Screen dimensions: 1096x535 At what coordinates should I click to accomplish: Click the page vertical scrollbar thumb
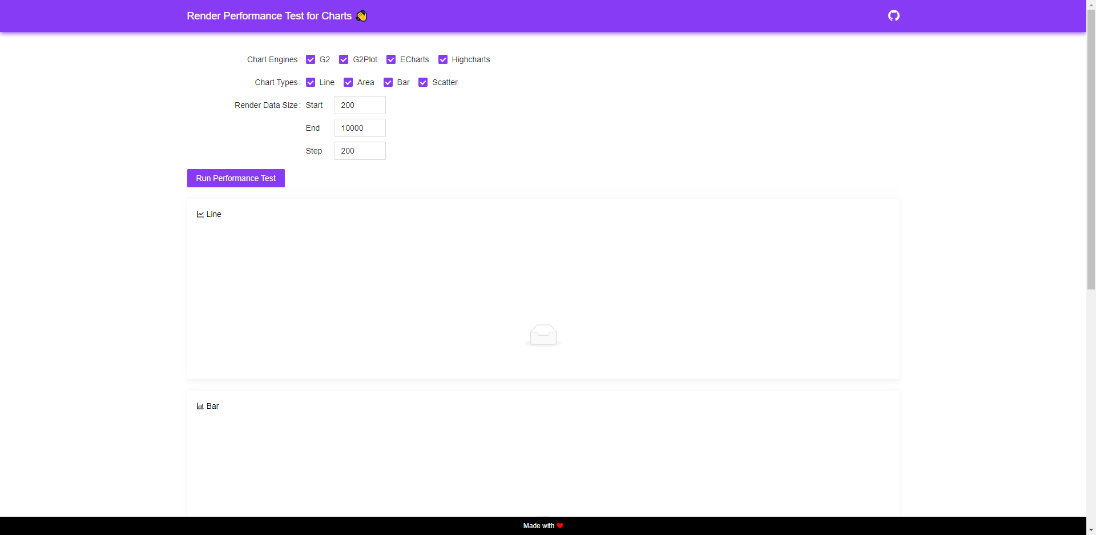coord(1091,150)
